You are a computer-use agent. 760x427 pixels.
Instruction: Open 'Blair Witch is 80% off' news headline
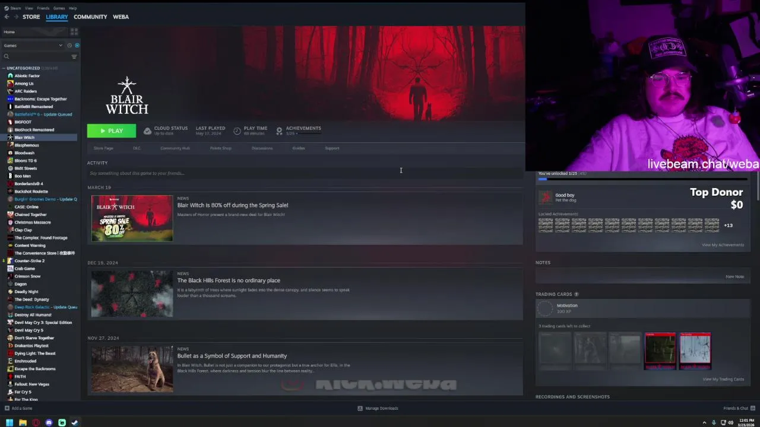coord(233,205)
